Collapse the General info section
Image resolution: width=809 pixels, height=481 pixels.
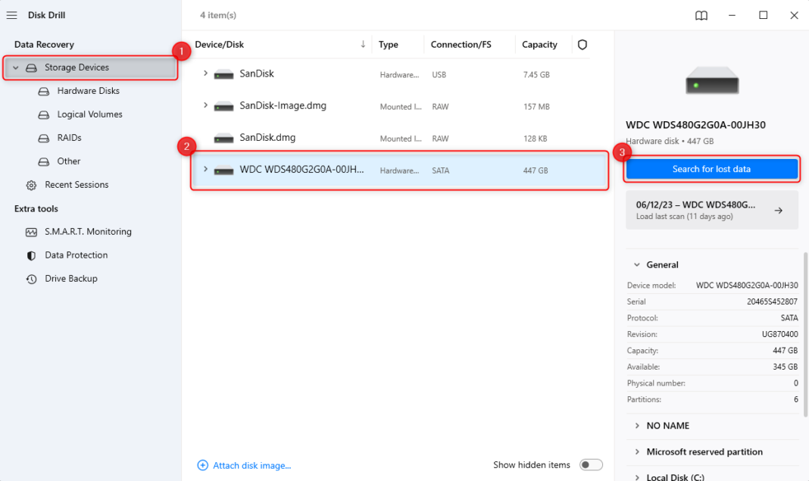click(636, 264)
